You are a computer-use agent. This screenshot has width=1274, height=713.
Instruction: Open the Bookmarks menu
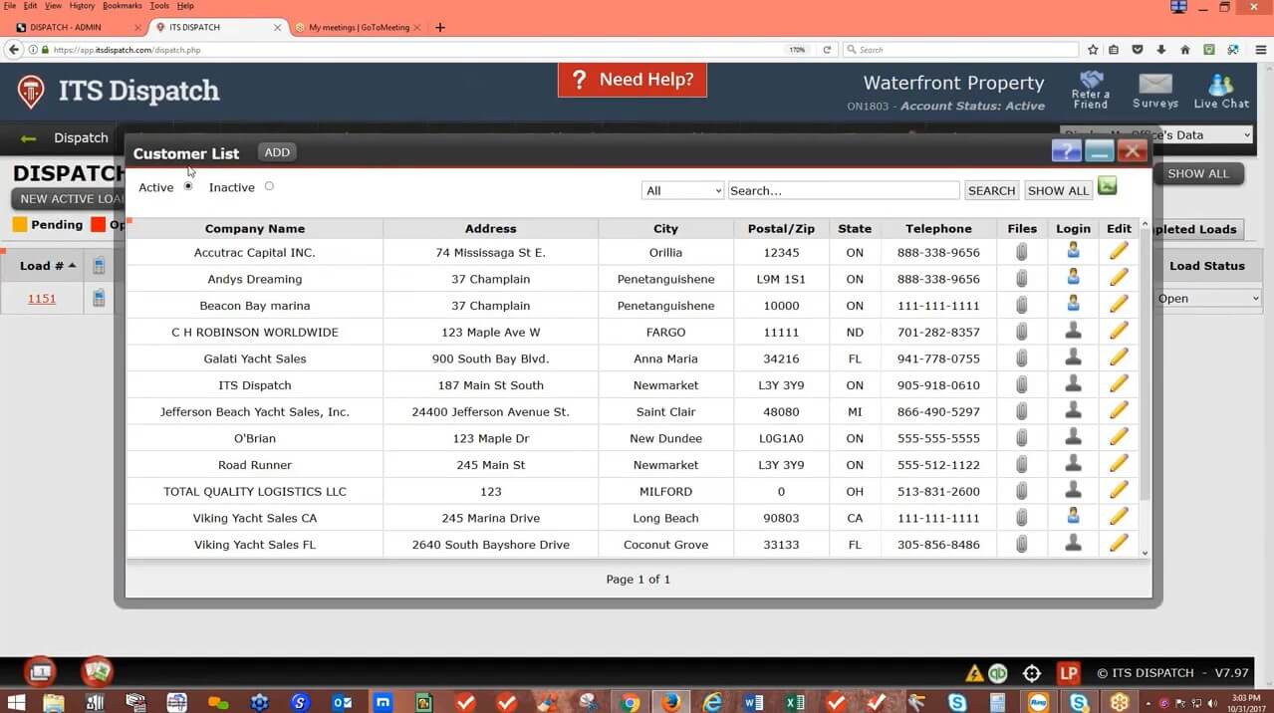[123, 6]
